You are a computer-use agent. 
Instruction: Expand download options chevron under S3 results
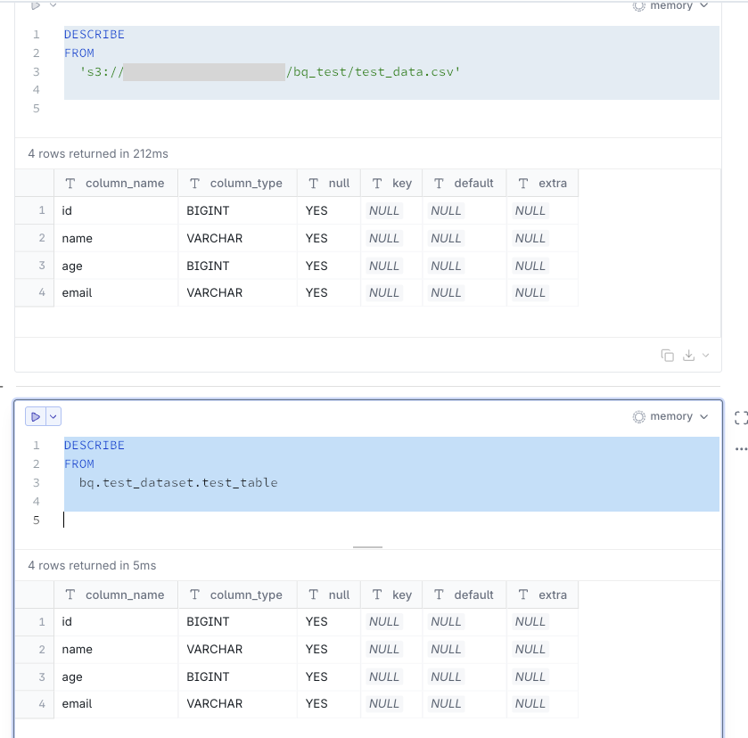(x=705, y=355)
